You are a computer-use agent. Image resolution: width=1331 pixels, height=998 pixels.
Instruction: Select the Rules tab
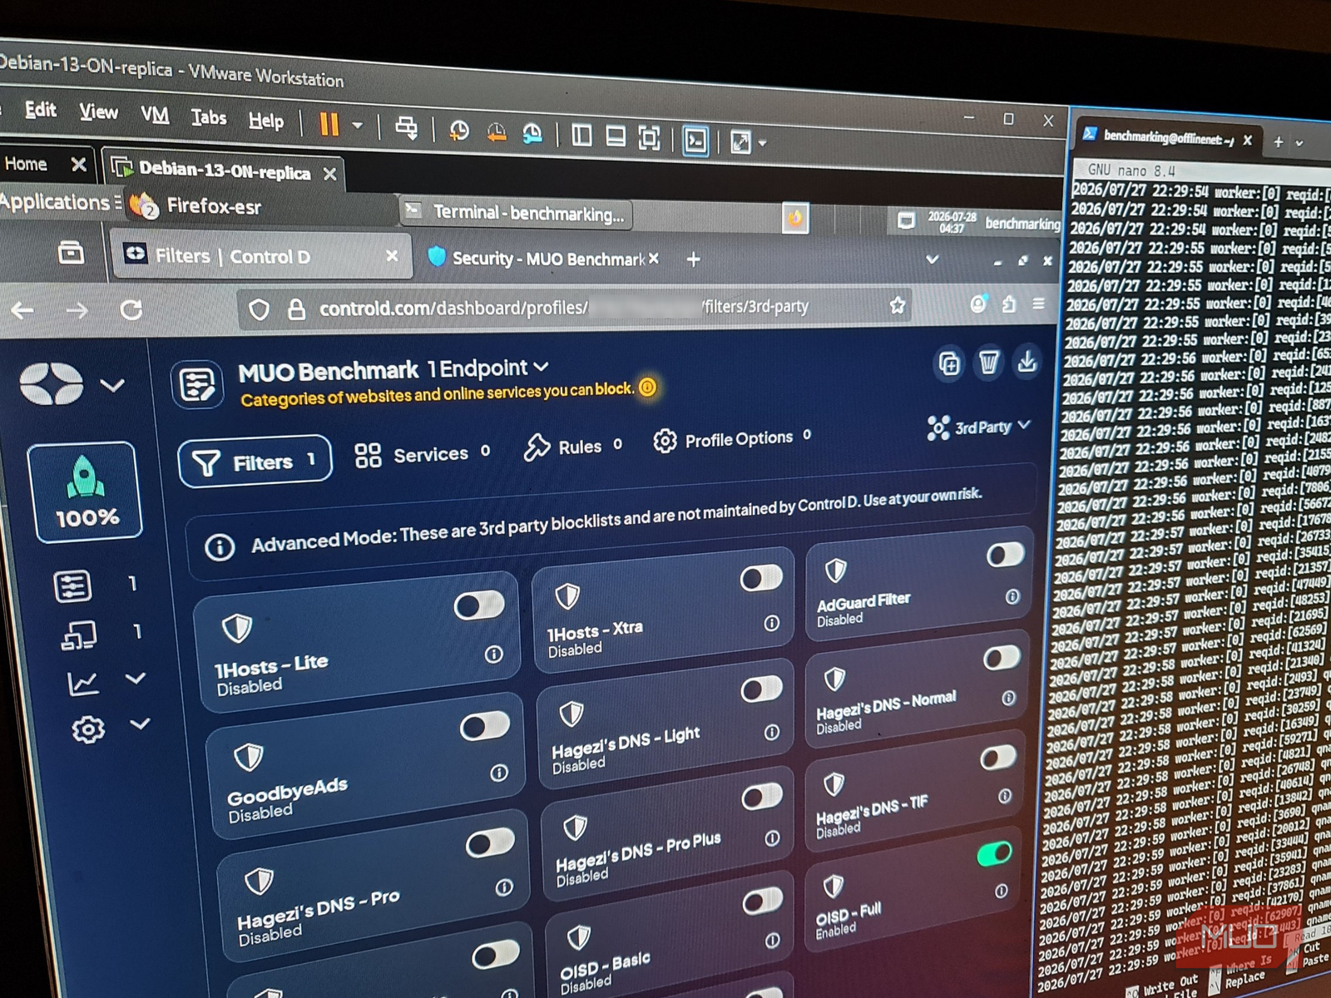tap(573, 447)
